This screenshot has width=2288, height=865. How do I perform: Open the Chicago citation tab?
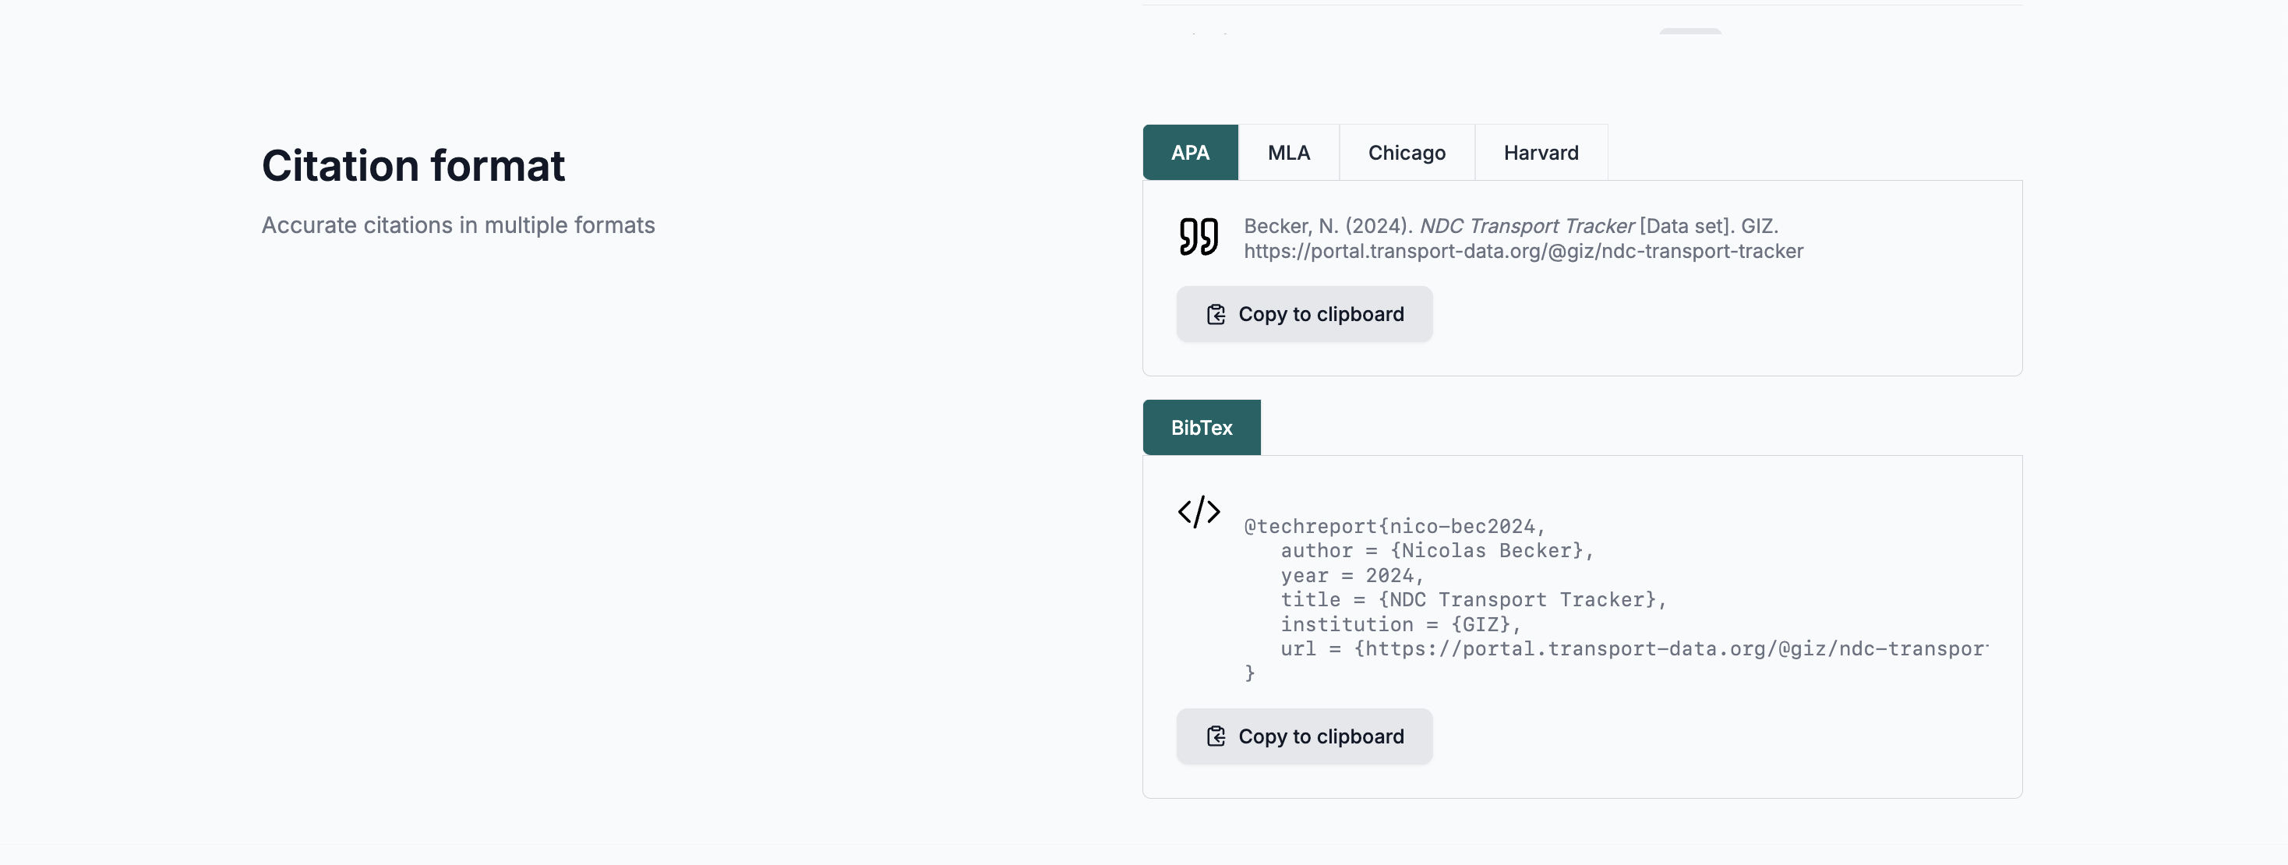click(x=1407, y=153)
